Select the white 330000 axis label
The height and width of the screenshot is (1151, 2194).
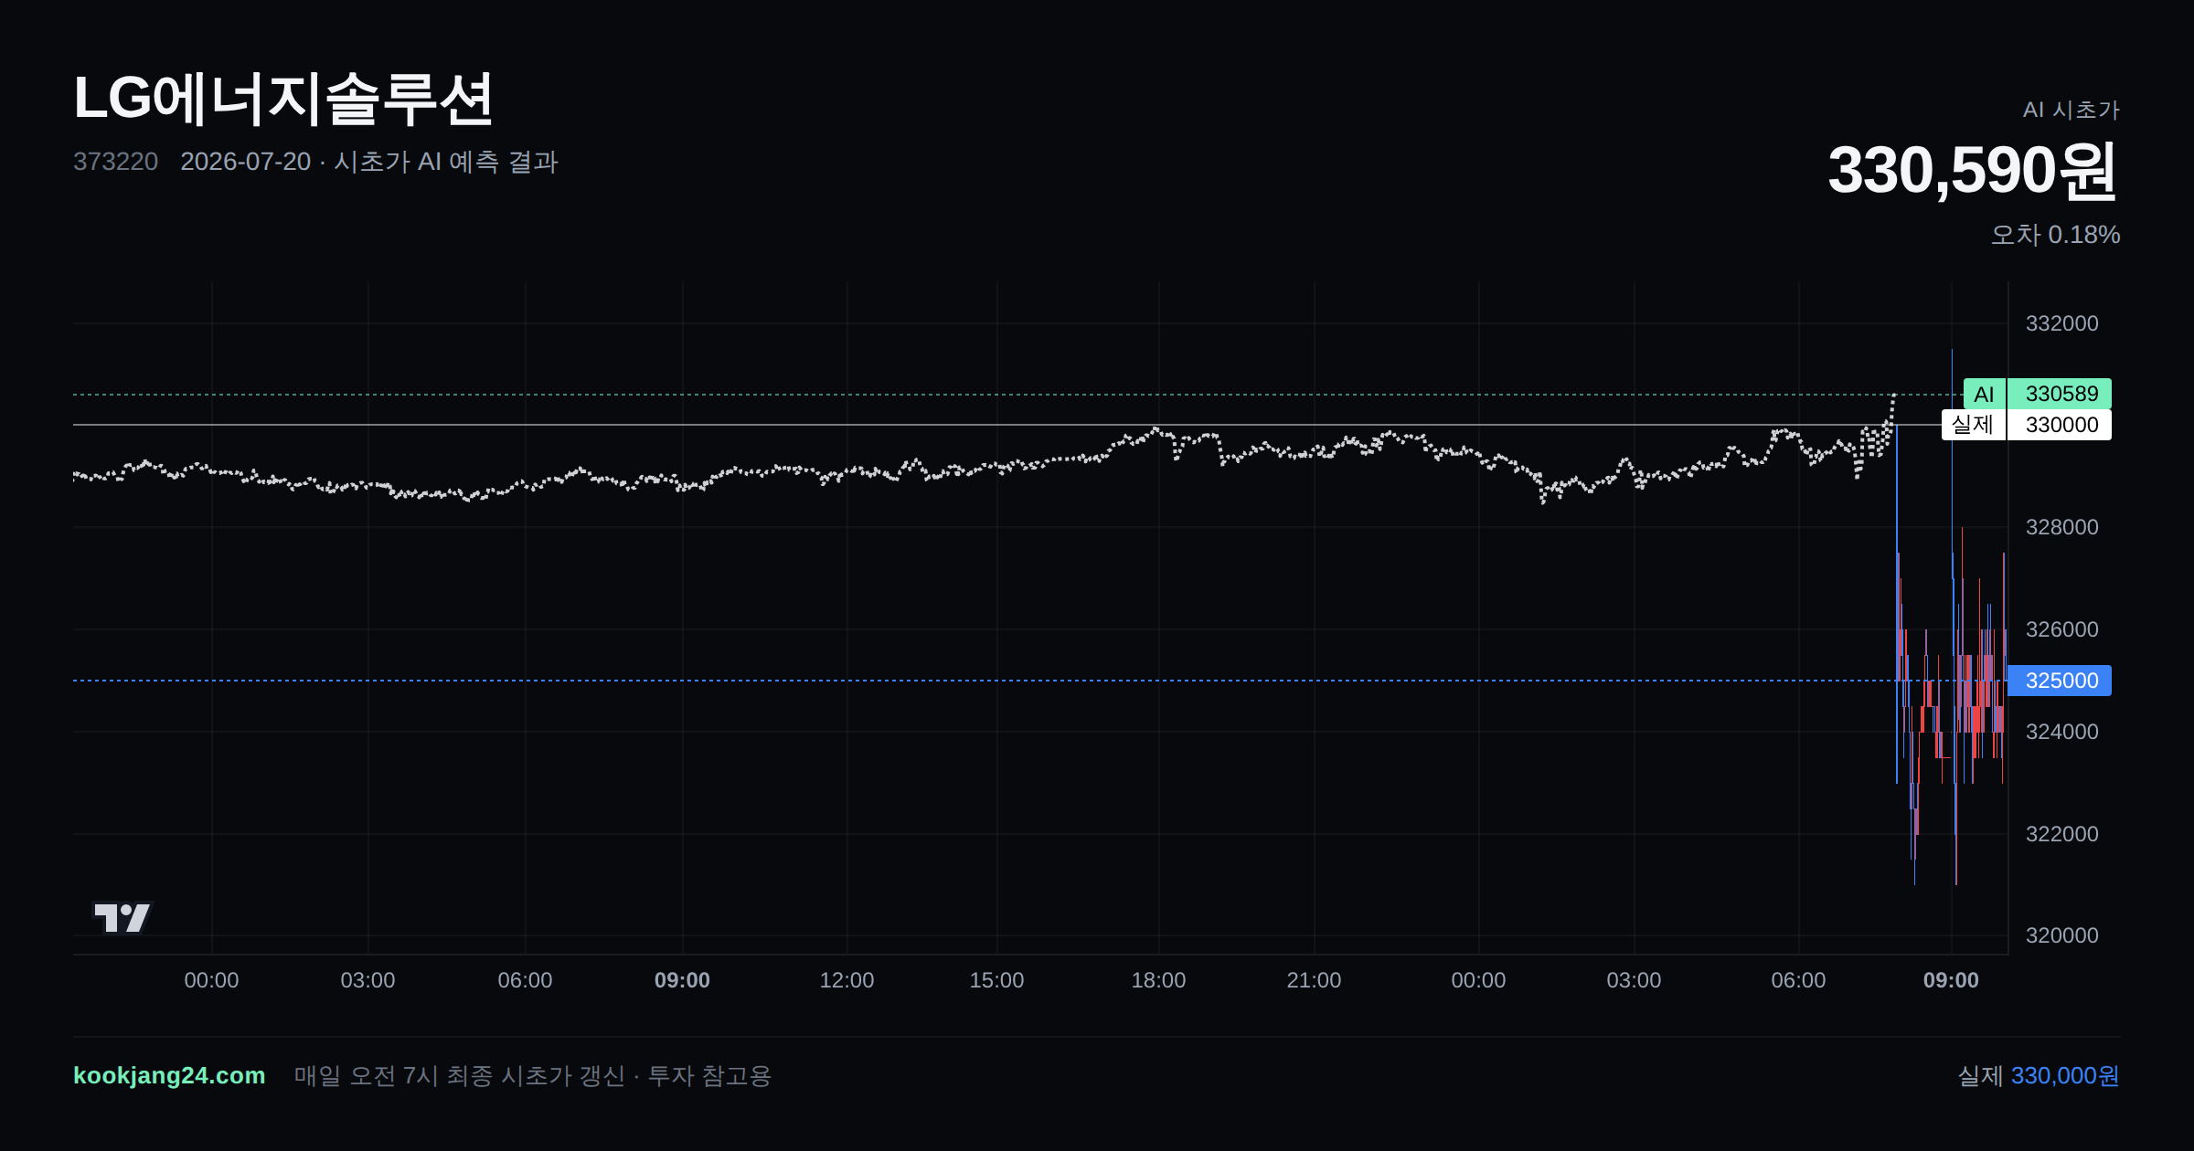pos(2060,425)
